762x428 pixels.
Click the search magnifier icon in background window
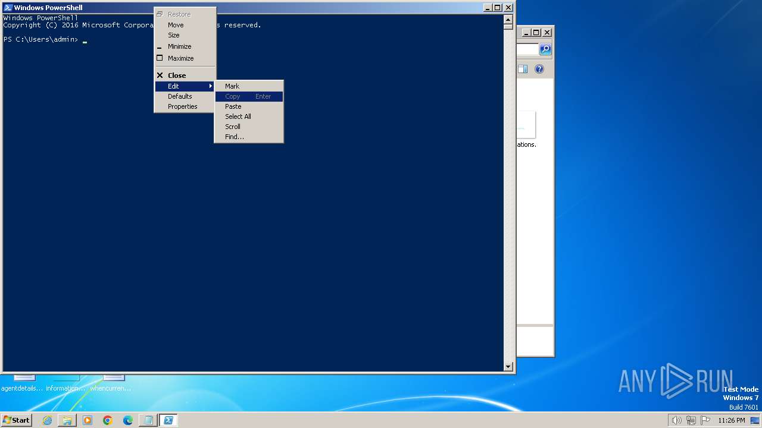(x=545, y=49)
